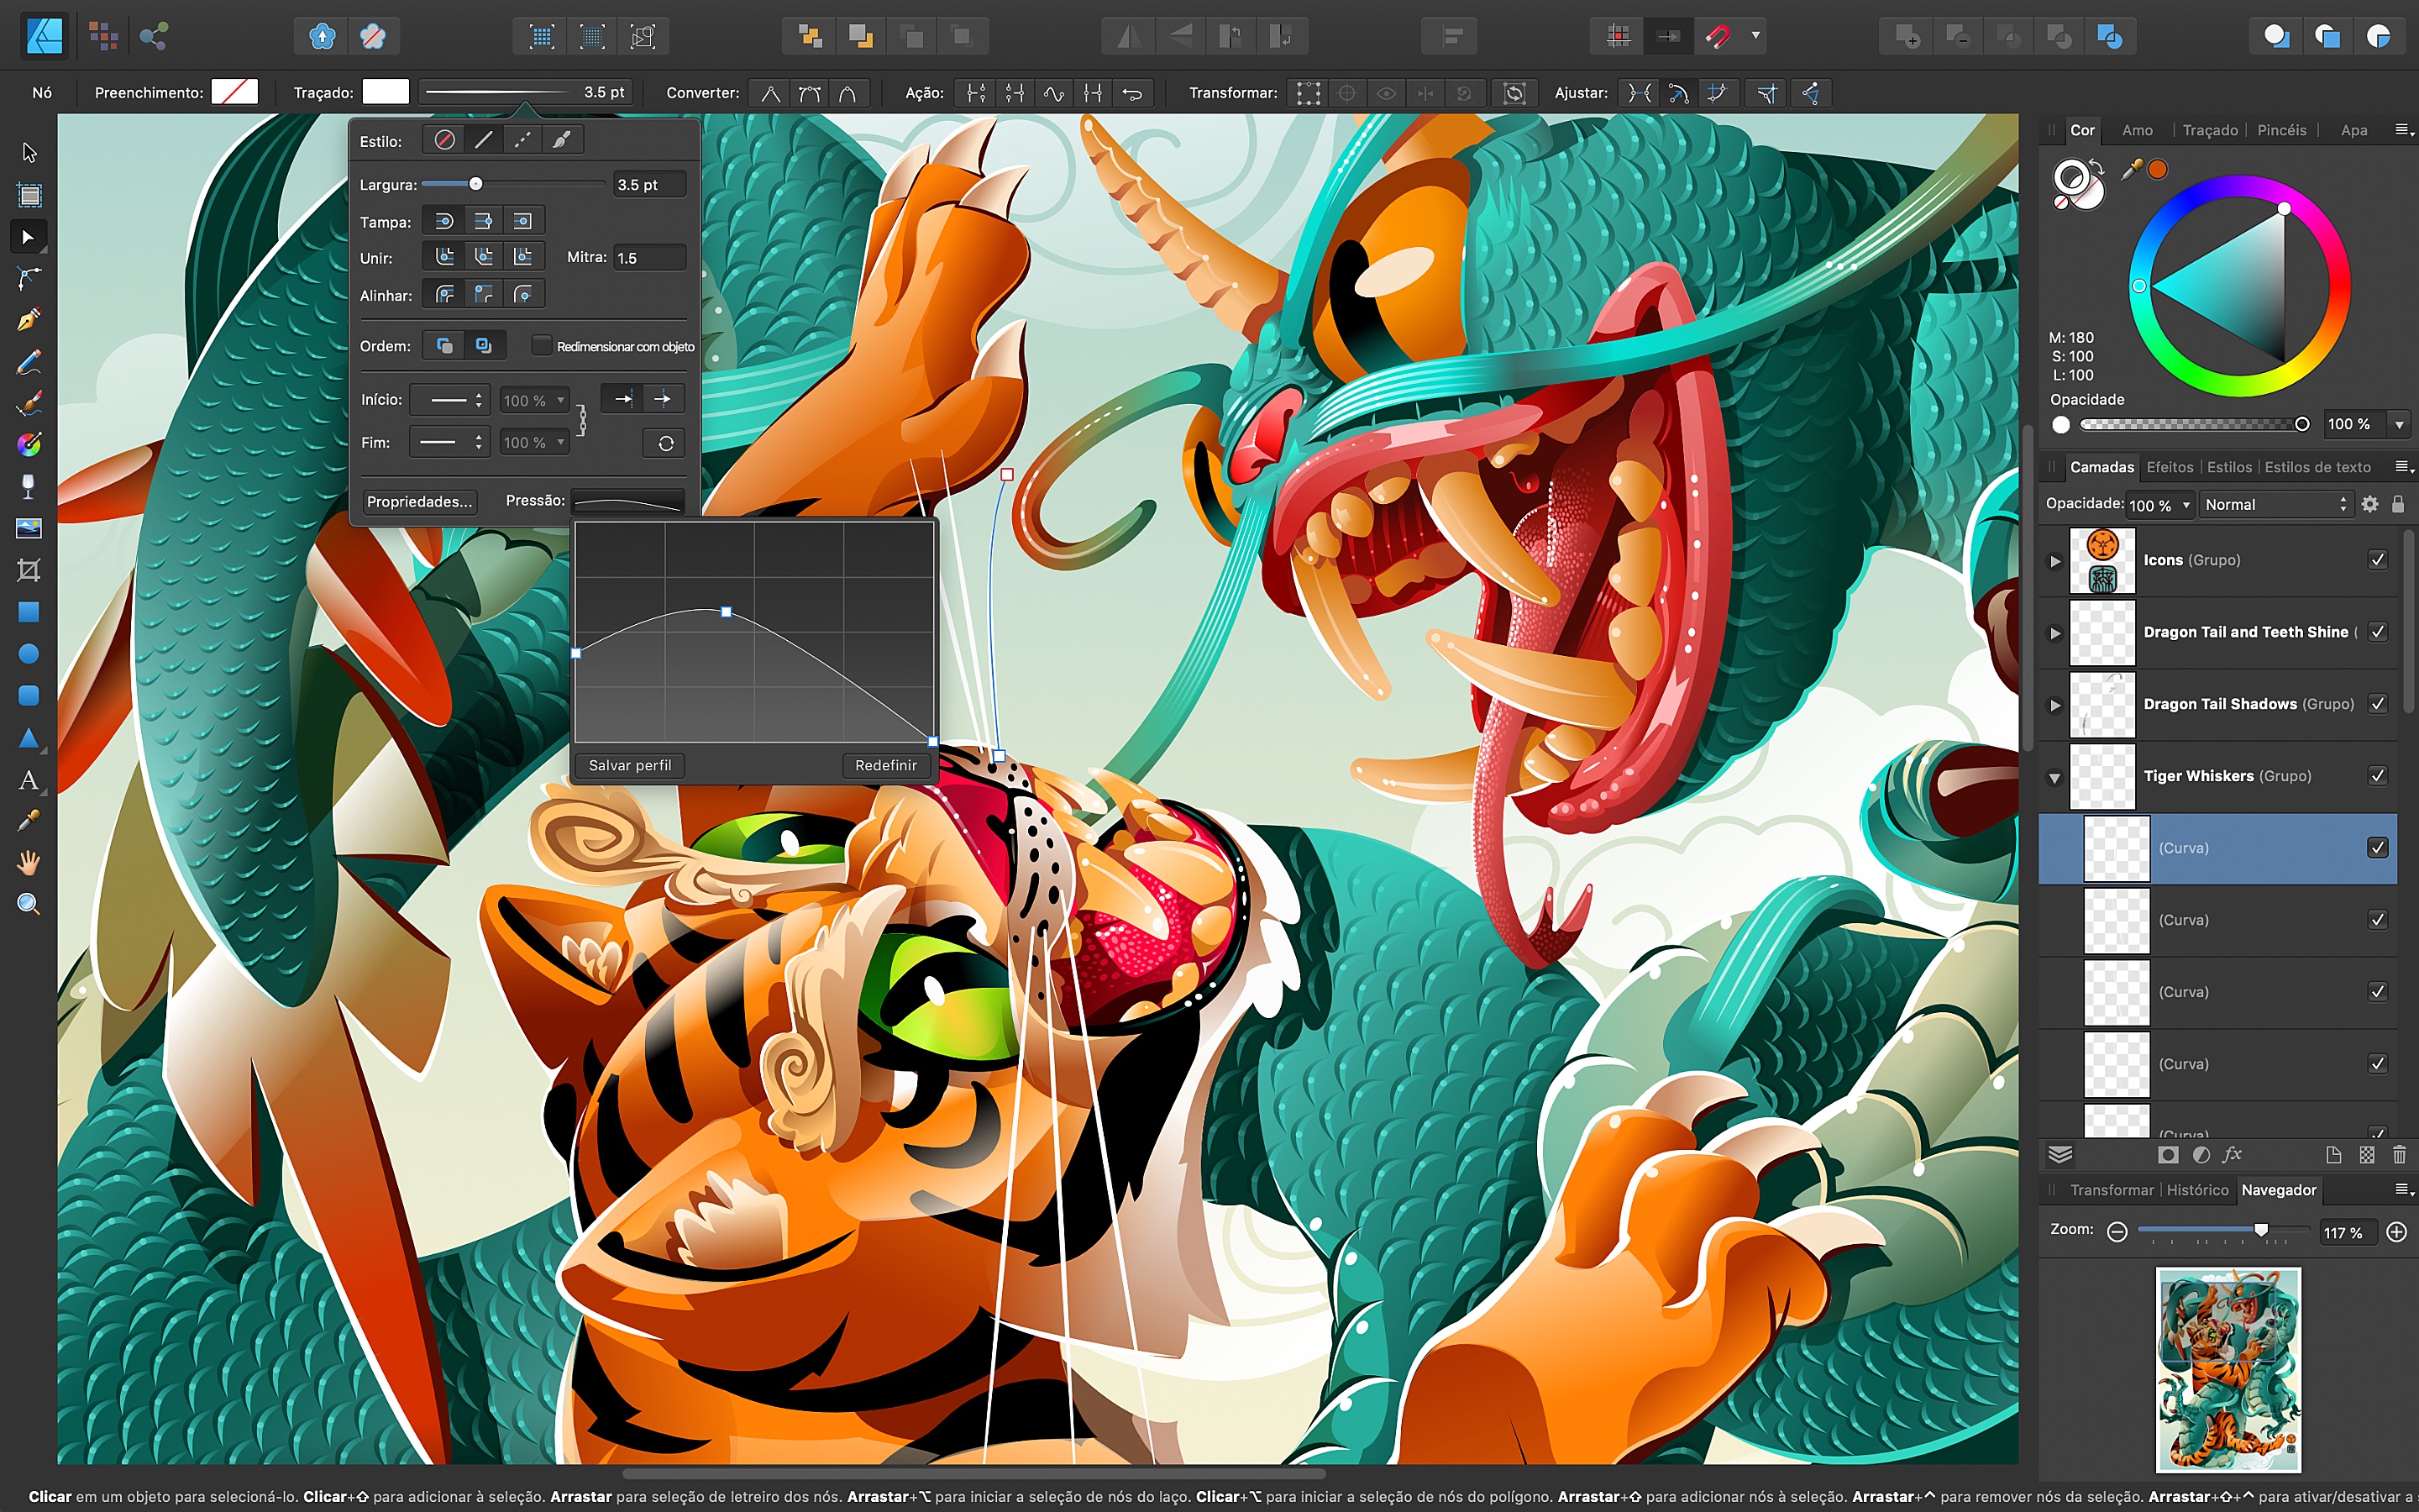Zoom out with minus button

coord(2116,1232)
